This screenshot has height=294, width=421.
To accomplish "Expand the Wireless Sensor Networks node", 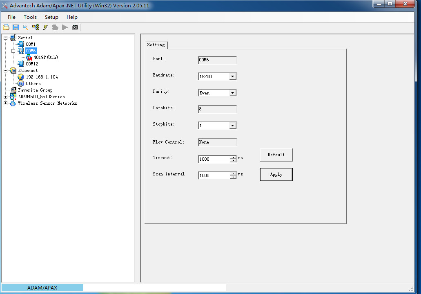I will (5, 103).
